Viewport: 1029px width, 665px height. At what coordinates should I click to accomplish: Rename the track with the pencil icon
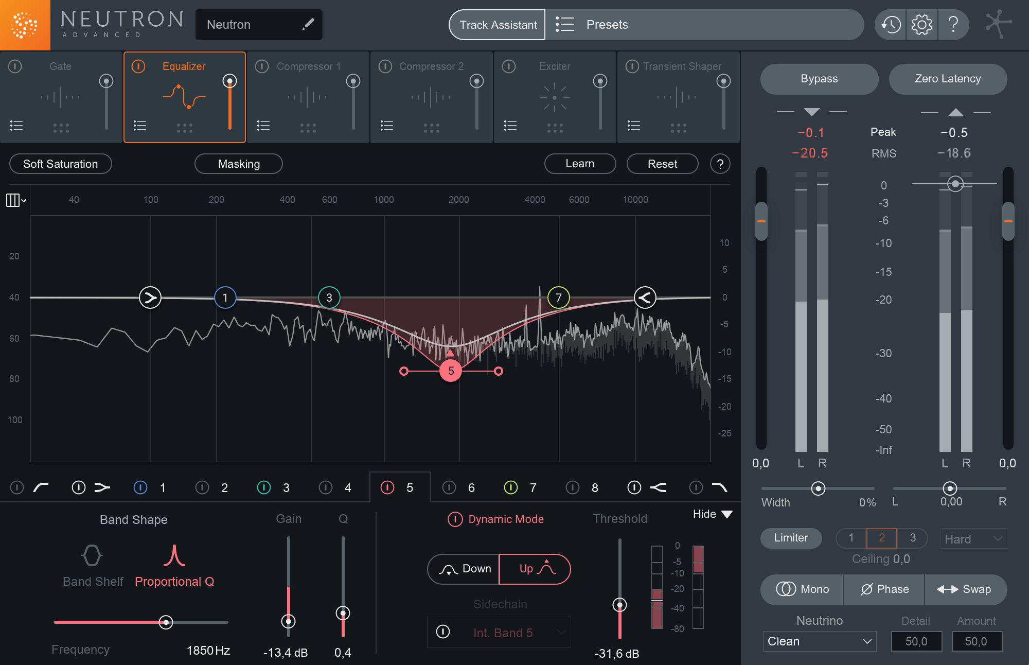click(309, 24)
